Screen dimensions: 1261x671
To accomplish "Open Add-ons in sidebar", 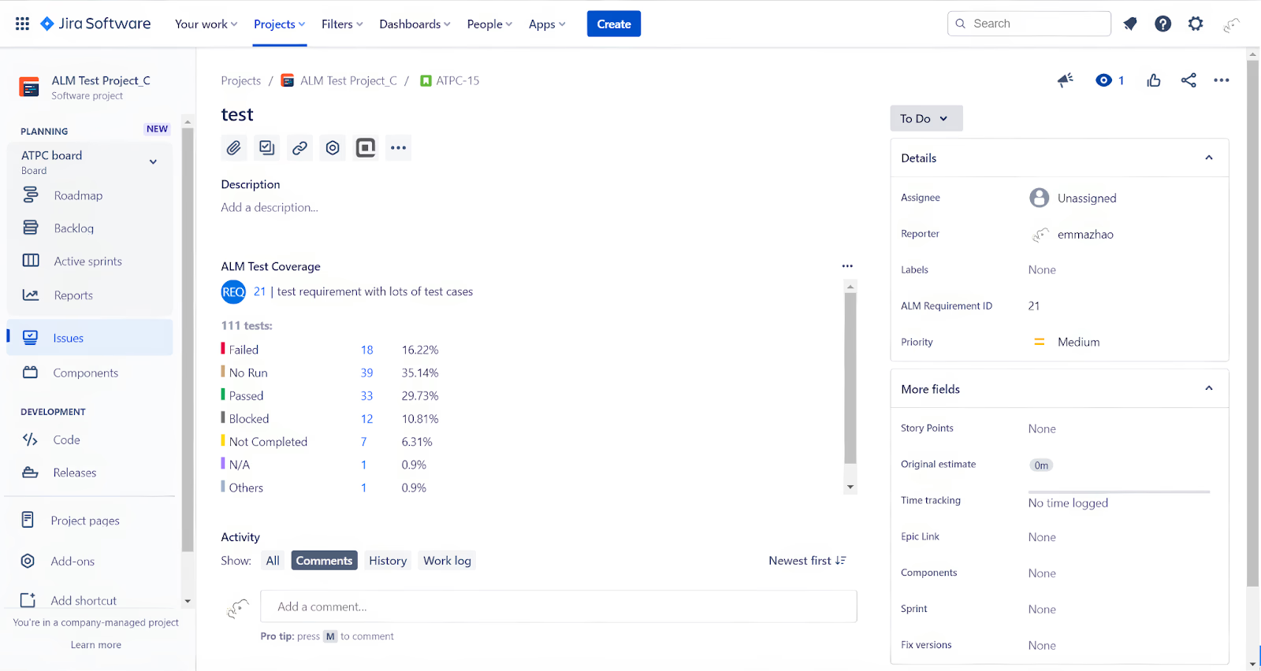I will click(x=73, y=562).
